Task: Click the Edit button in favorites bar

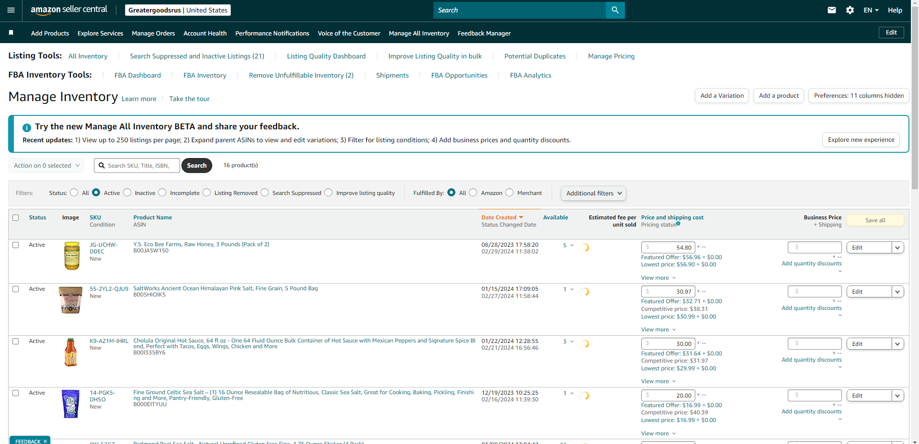Action: (891, 33)
